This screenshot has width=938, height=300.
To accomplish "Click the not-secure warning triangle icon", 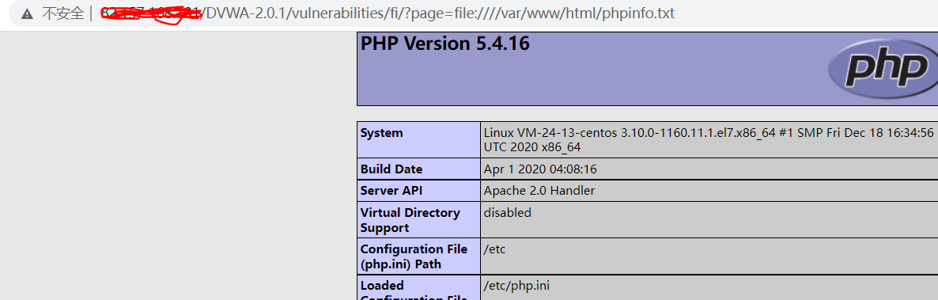I will (27, 13).
